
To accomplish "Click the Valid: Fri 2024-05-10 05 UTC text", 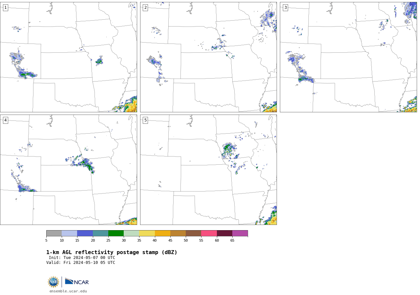I will [81, 263].
